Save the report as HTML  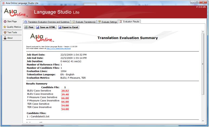46,27
